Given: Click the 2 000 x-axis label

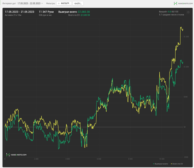Looking at the screenshot, I should coord(36,159).
